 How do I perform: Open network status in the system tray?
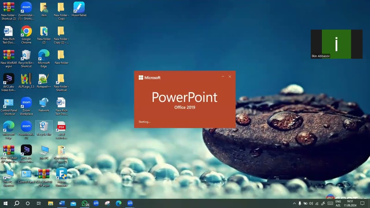point(317,203)
